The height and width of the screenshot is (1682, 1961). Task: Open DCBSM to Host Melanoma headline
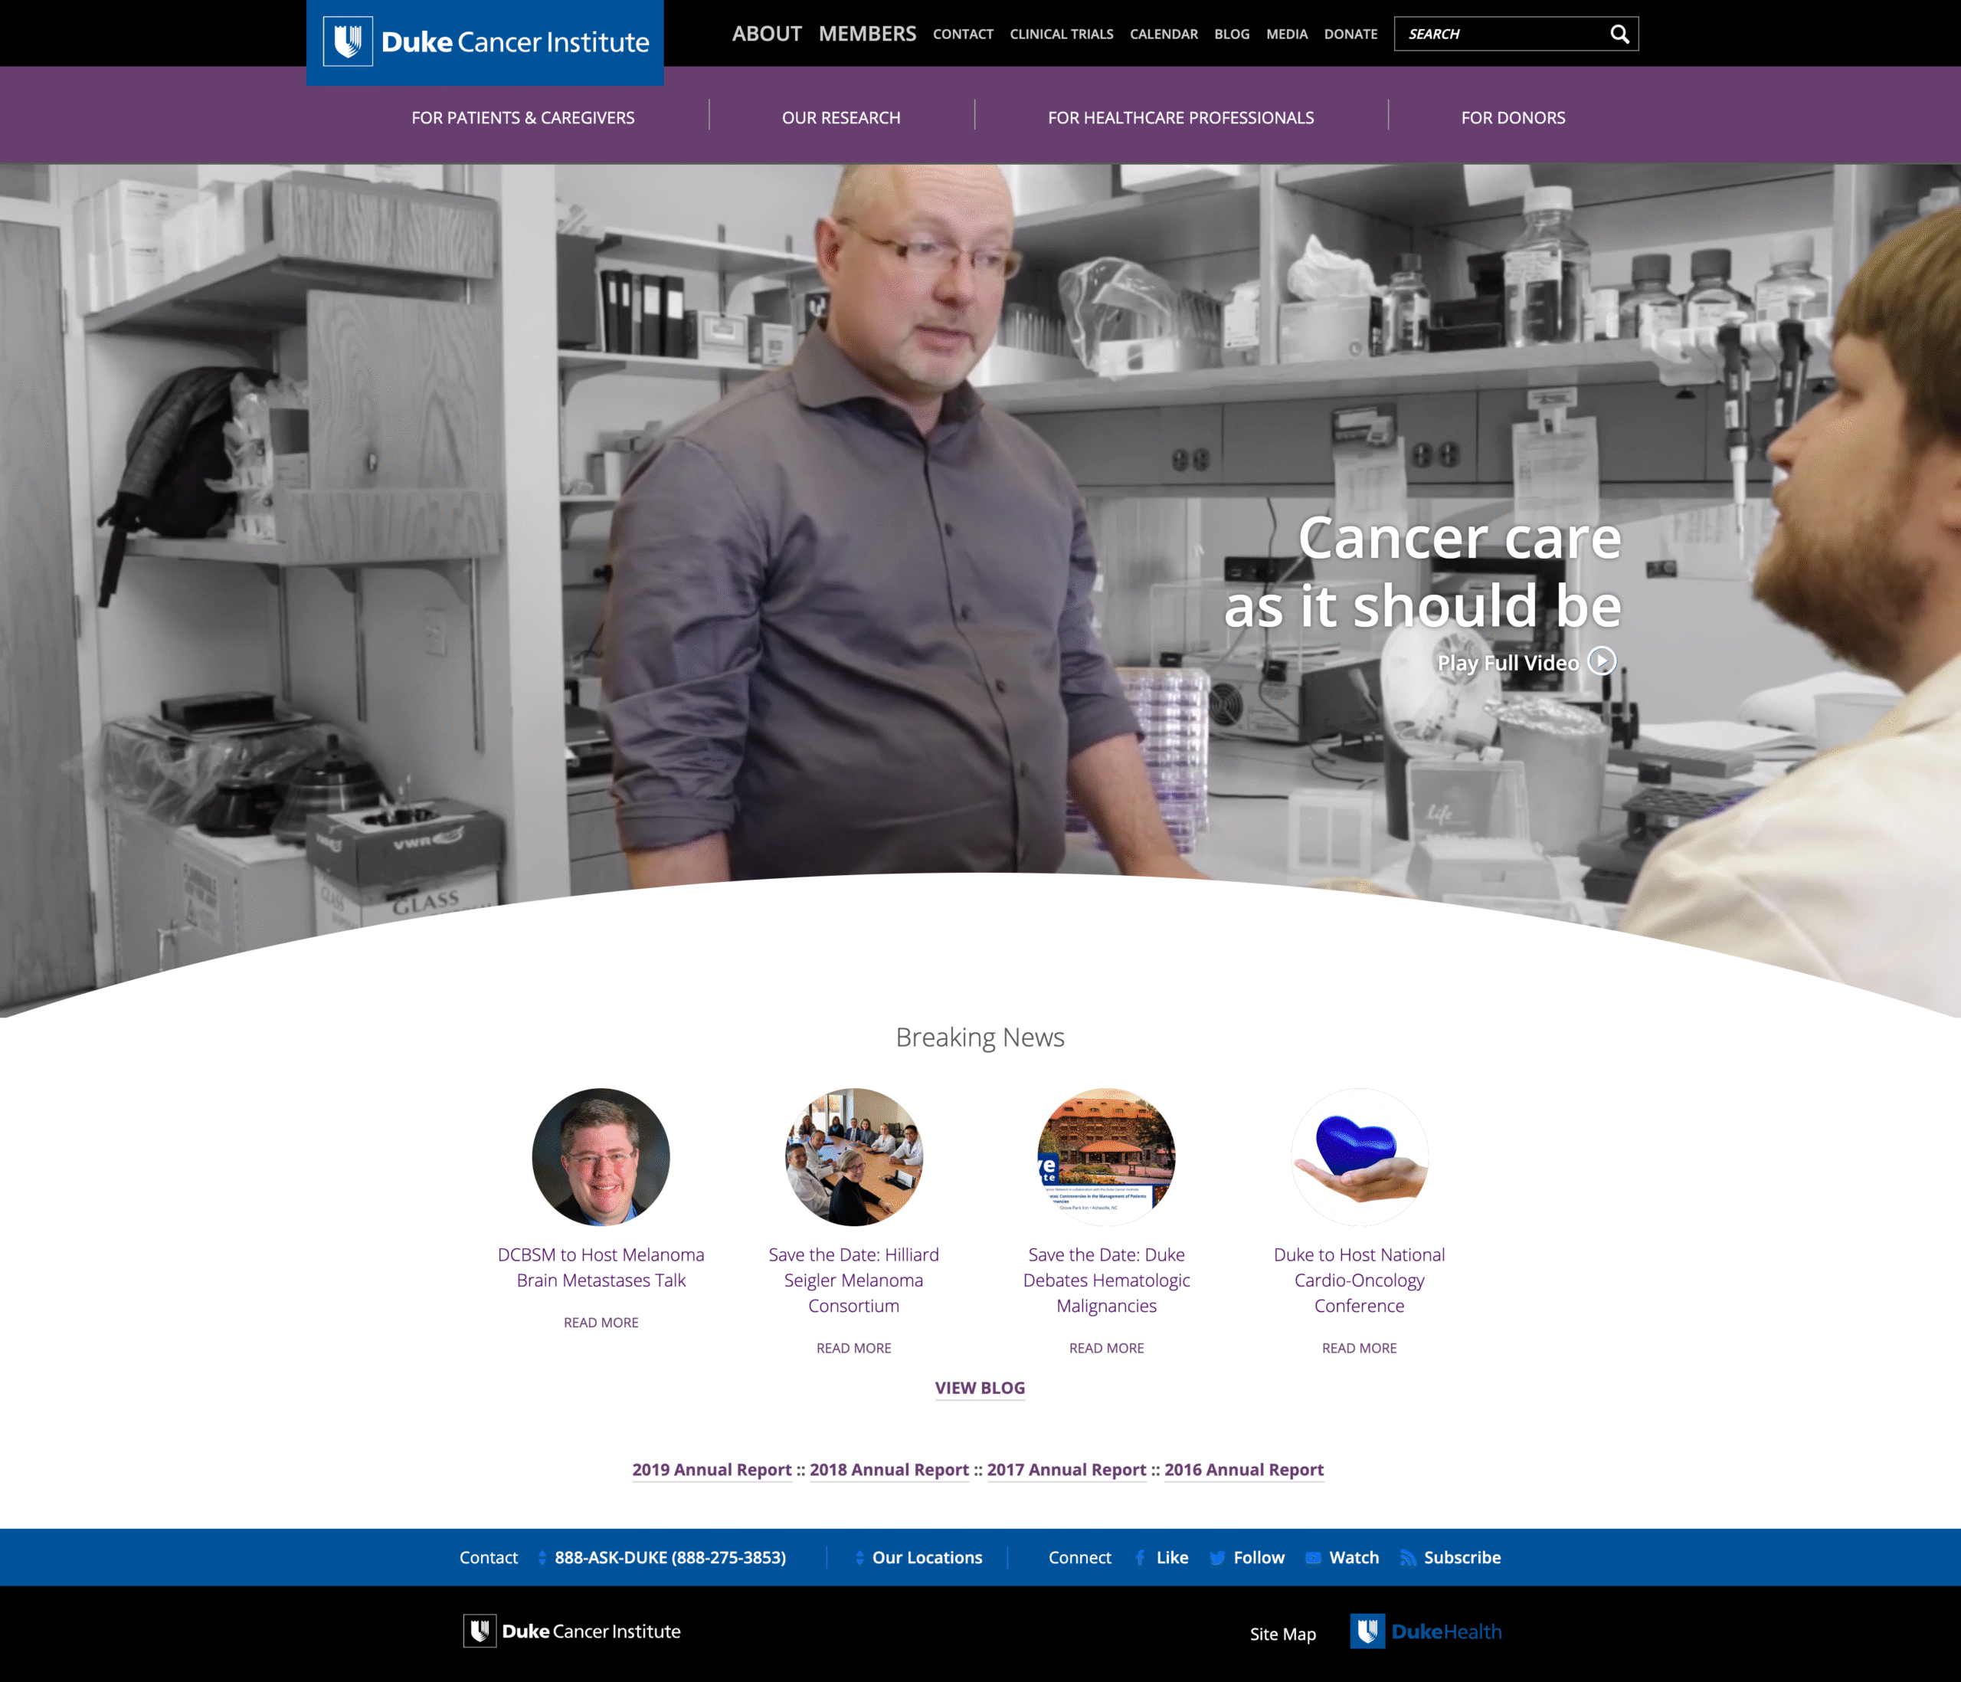[601, 1267]
